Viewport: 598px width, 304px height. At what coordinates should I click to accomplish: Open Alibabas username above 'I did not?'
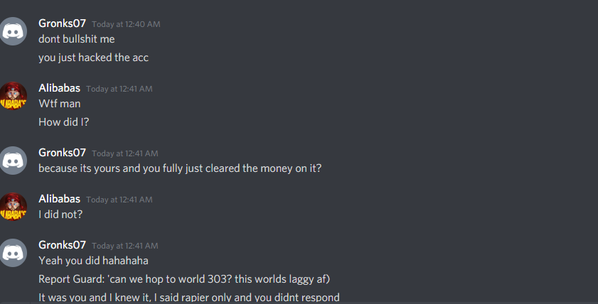60,199
